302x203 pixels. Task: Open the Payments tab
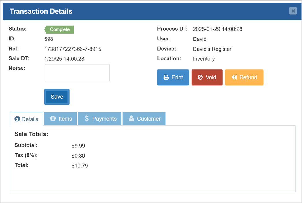coord(100,119)
